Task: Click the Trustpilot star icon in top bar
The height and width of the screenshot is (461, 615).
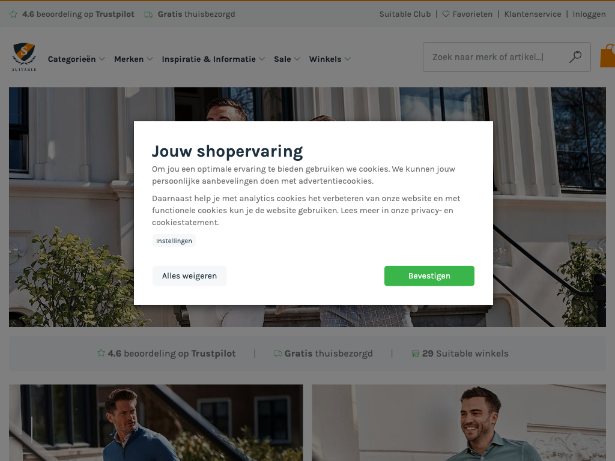Action: pyautogui.click(x=13, y=14)
